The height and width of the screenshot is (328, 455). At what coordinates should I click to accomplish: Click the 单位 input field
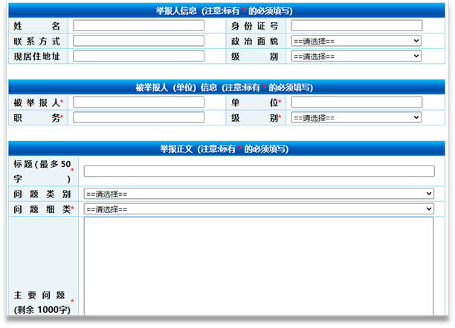coord(357,102)
